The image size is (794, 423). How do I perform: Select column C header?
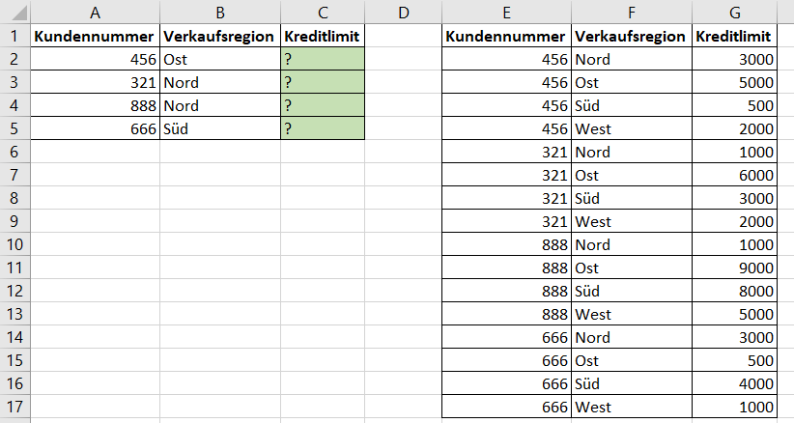coord(323,12)
